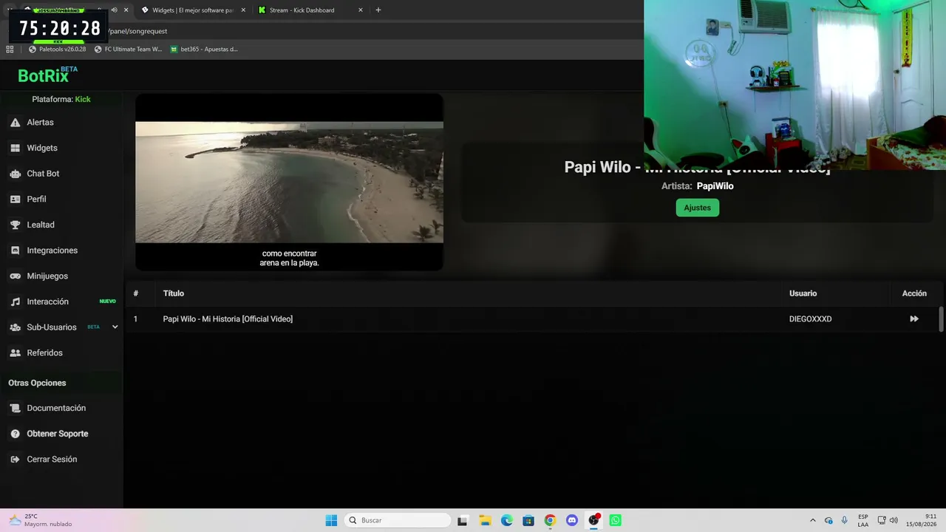Click the Integraciones icon in sidebar
946x532 pixels.
click(x=15, y=250)
